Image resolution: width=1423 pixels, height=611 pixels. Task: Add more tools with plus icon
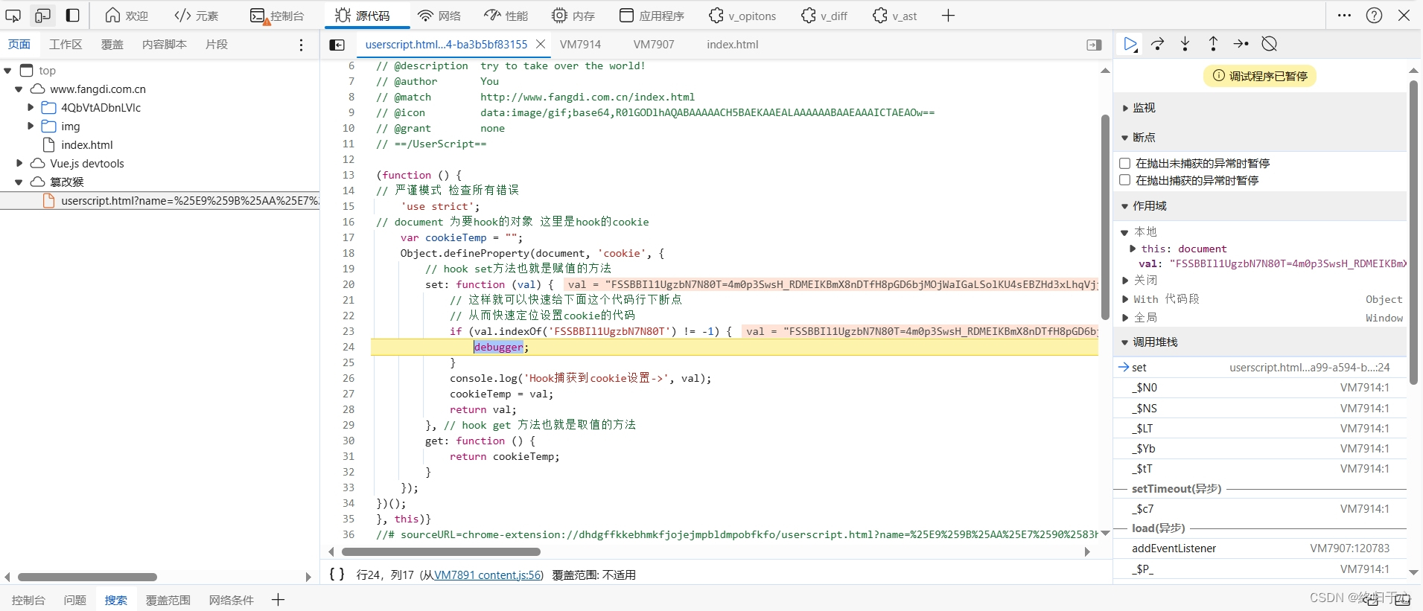pos(948,15)
